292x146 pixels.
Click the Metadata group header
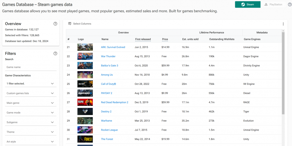[x=262, y=32]
